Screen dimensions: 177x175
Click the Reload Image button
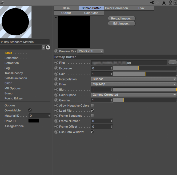coord(122,18)
